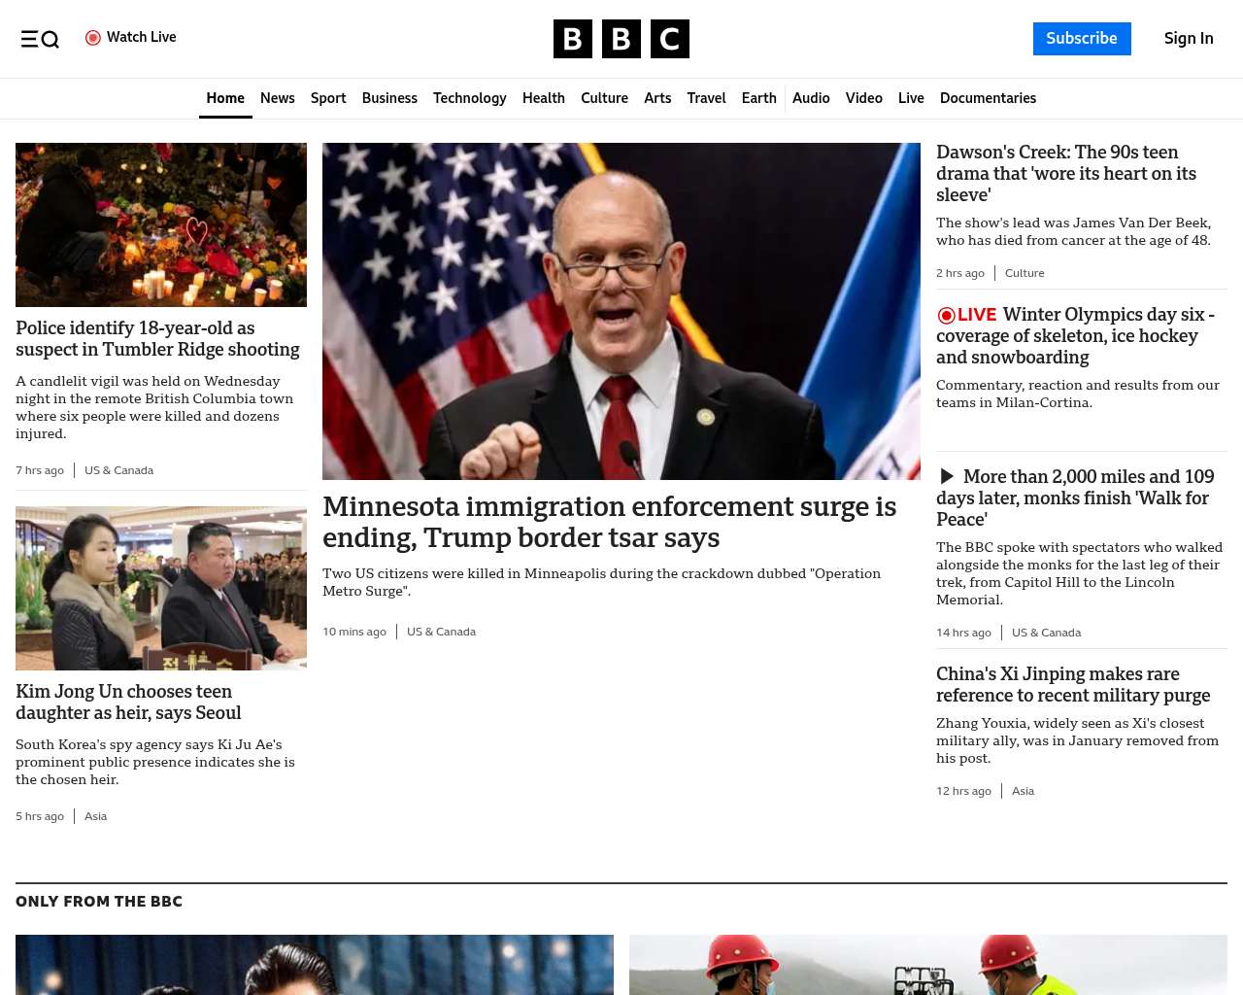The width and height of the screenshot is (1243, 995).
Task: Click the '2 hrs ago' timestamp
Action: 960,273
